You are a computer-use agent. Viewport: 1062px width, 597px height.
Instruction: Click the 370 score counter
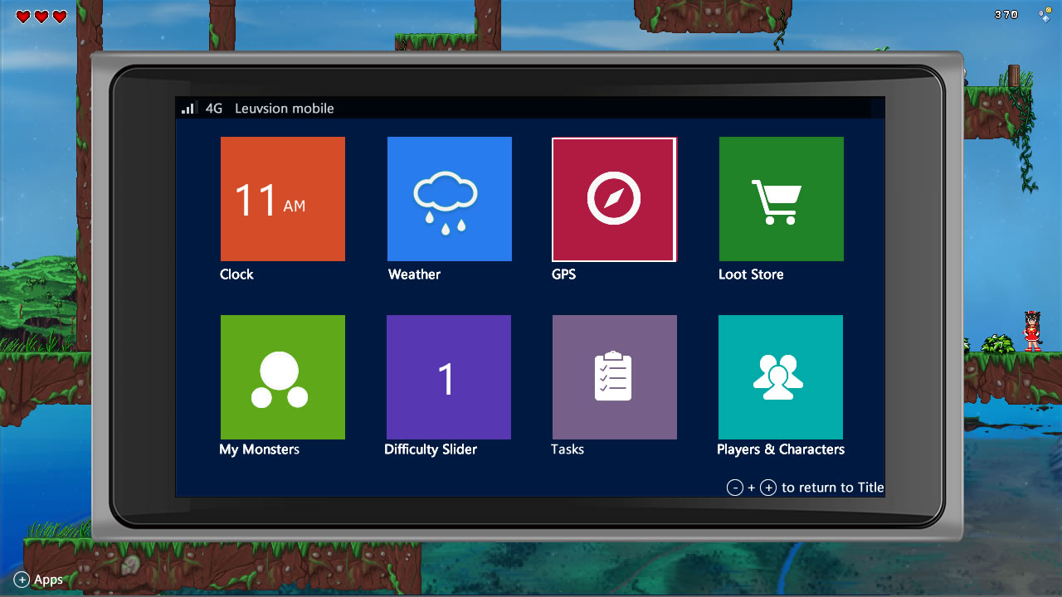click(x=1006, y=15)
